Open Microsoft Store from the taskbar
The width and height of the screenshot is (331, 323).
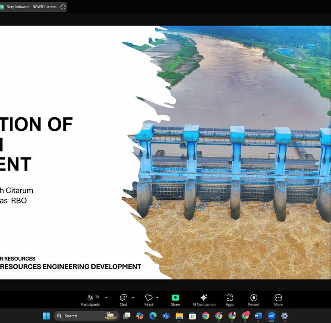pyautogui.click(x=192, y=316)
